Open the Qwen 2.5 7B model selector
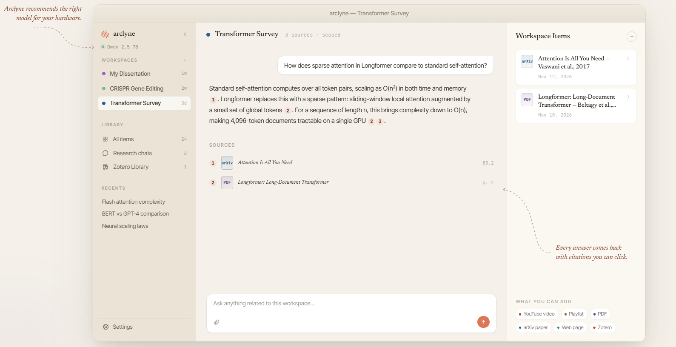This screenshot has height=347, width=676. click(120, 47)
